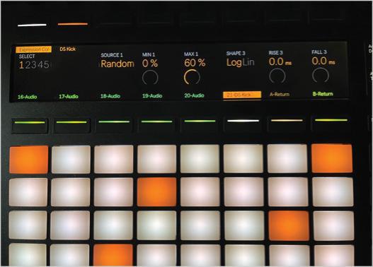Click the orange-lit button above DS Kick
This screenshot has width=373, height=267.
click(73, 24)
